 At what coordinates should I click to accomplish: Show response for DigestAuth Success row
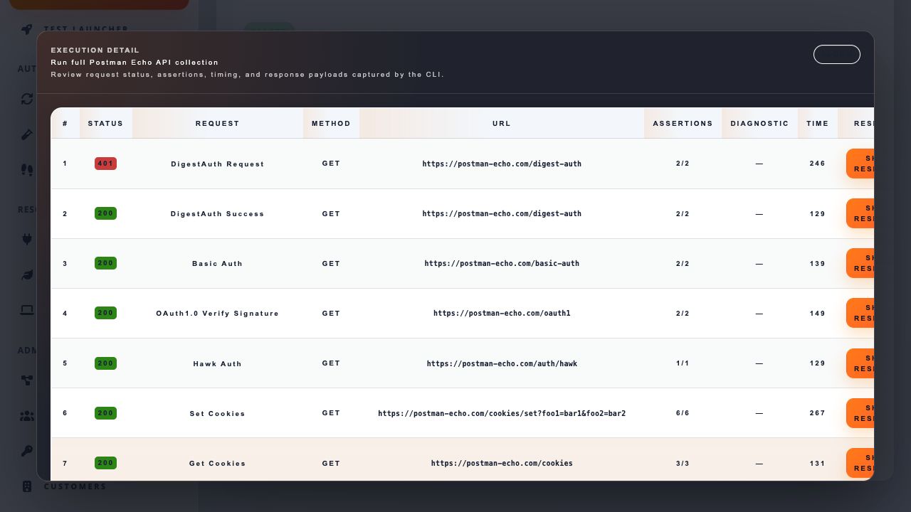point(860,213)
